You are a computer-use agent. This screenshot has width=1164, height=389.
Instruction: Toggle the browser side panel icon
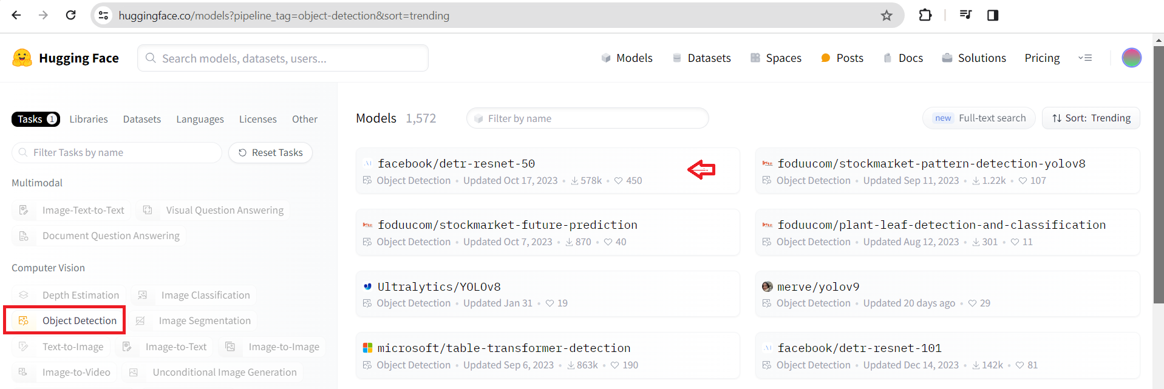pyautogui.click(x=993, y=15)
